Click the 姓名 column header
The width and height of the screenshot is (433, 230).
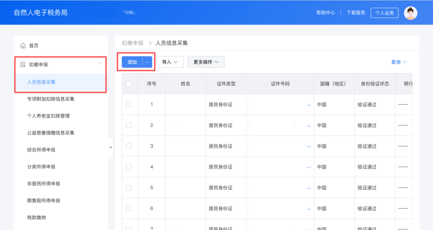coord(185,84)
